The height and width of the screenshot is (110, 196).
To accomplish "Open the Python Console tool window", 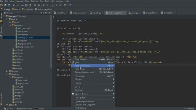I will (24, 109).
